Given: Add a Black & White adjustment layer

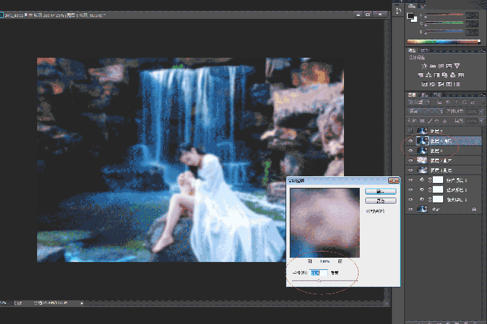Looking at the screenshot, I should tap(436, 75).
